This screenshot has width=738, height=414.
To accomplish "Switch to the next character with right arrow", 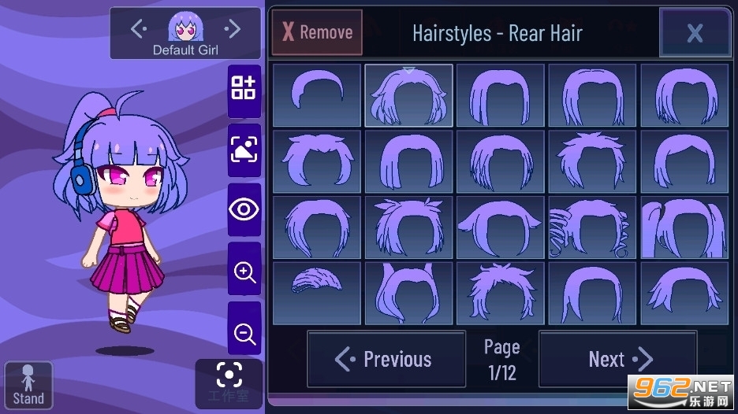I will coord(232,29).
